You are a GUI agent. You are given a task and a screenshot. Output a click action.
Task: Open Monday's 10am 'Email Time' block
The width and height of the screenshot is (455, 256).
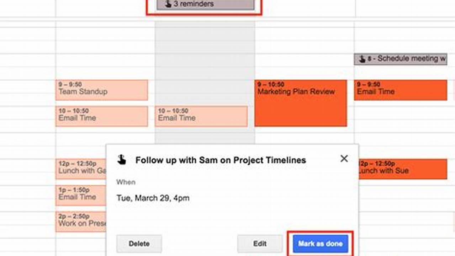102,116
